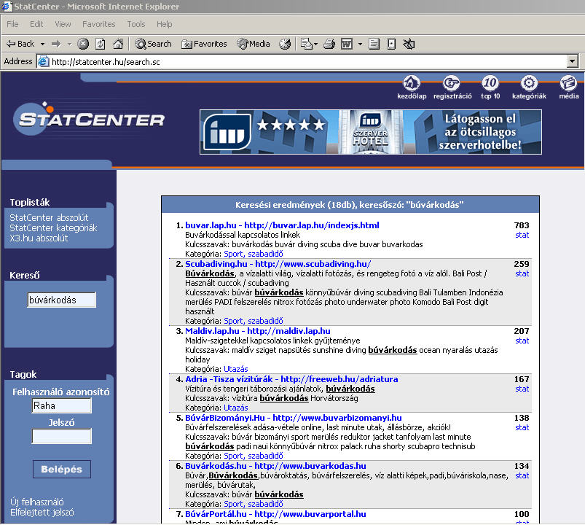
Task: Open the Help menu
Action: point(164,24)
